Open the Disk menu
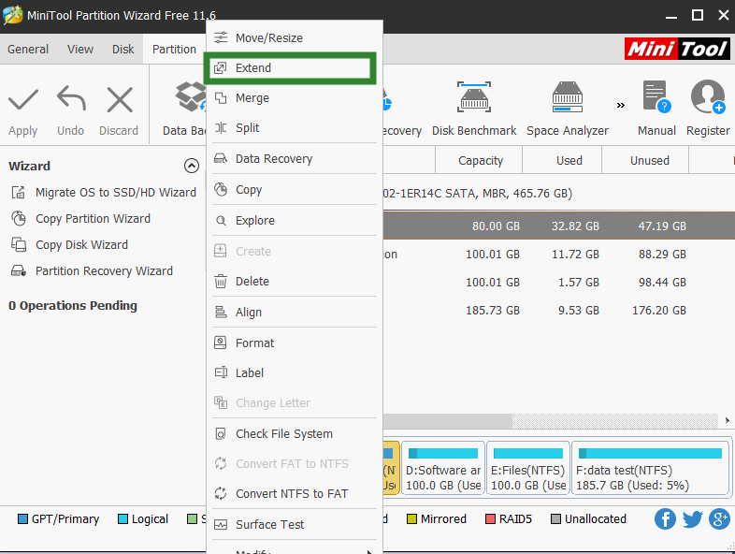This screenshot has width=735, height=554. click(123, 50)
